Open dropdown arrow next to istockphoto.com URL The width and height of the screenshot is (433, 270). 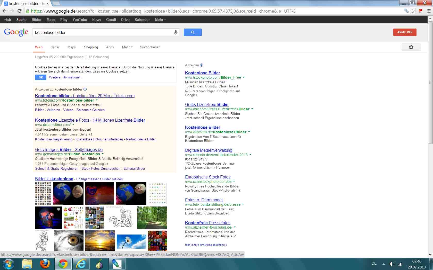244,77
